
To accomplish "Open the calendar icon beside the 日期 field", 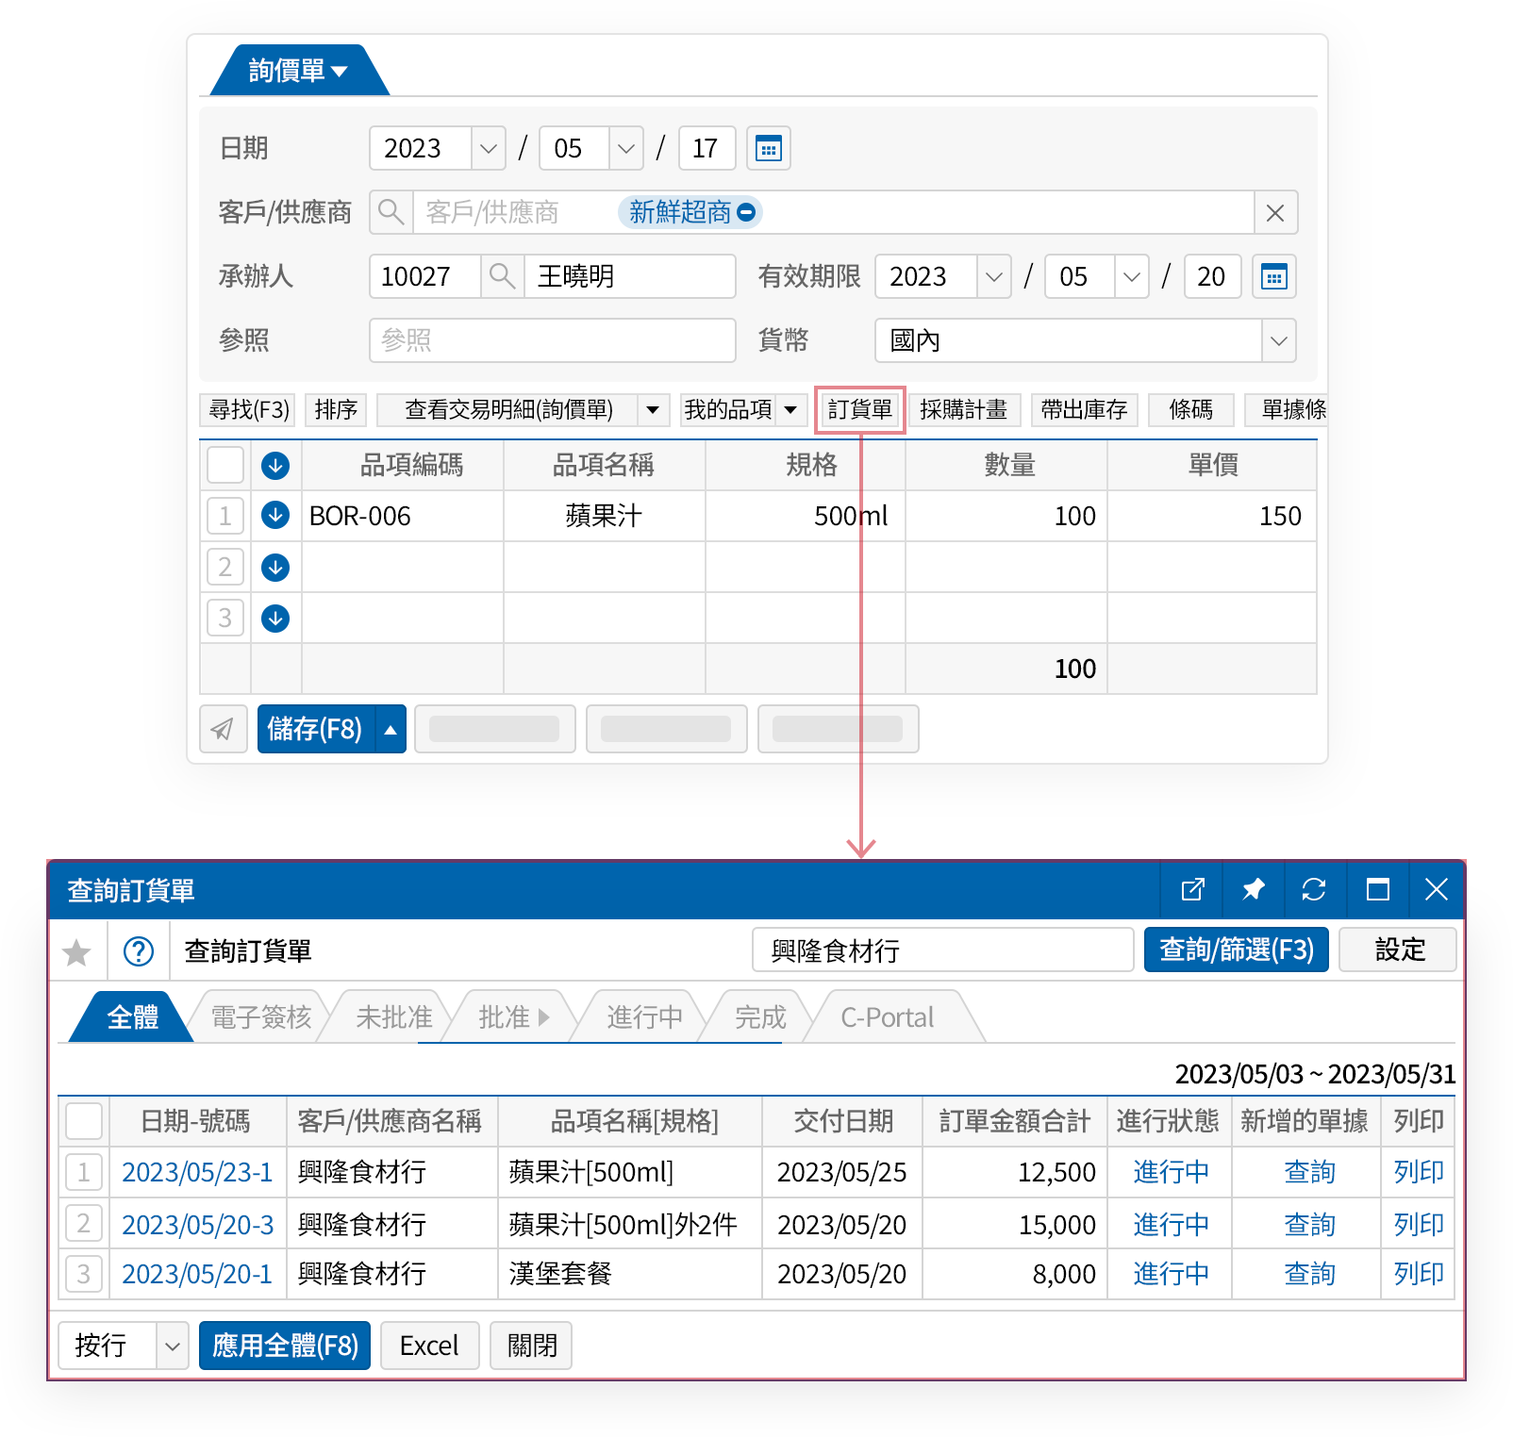I will pos(769,148).
